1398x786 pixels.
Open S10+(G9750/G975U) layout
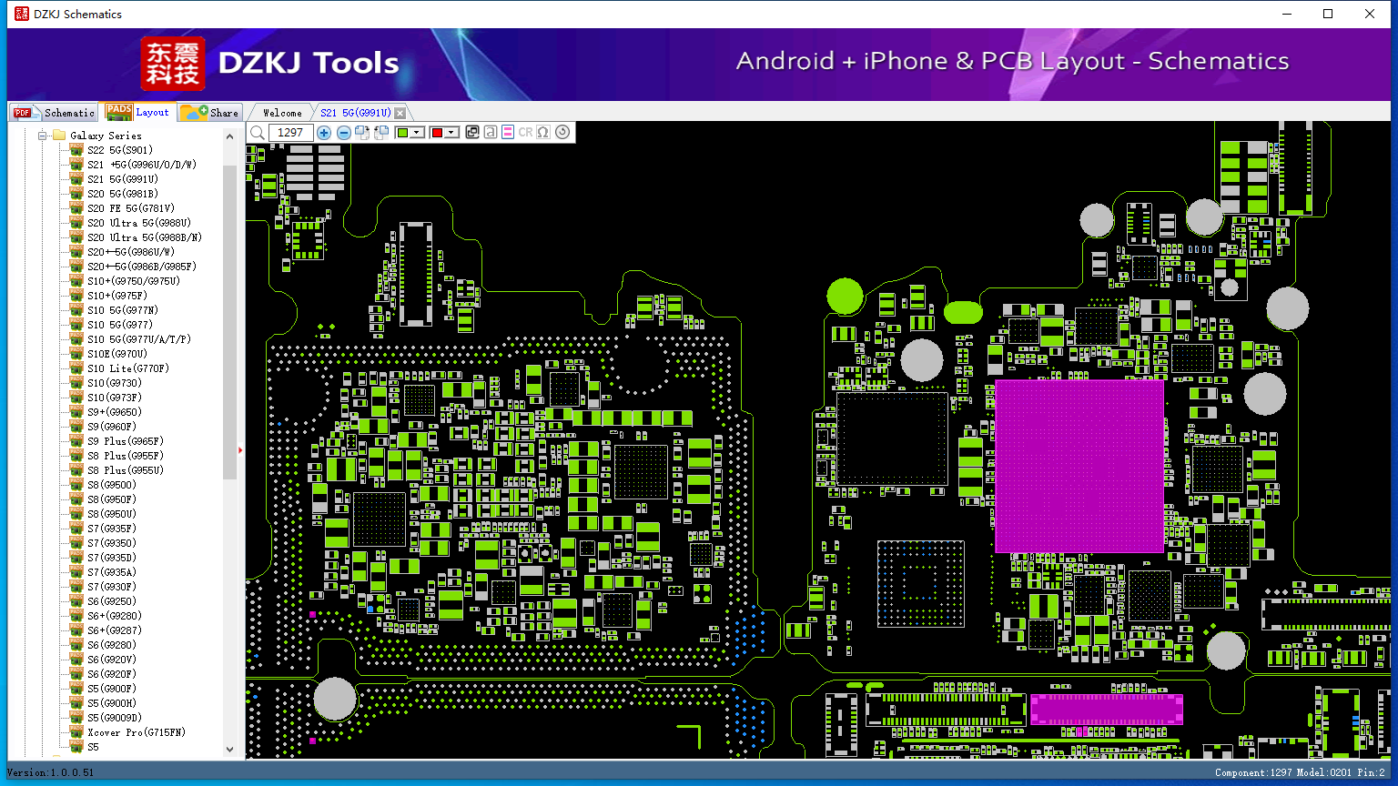coord(134,281)
